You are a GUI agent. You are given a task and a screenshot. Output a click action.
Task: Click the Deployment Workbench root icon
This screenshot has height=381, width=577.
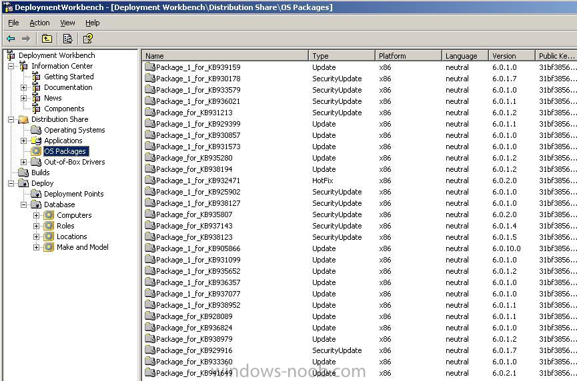coord(11,55)
